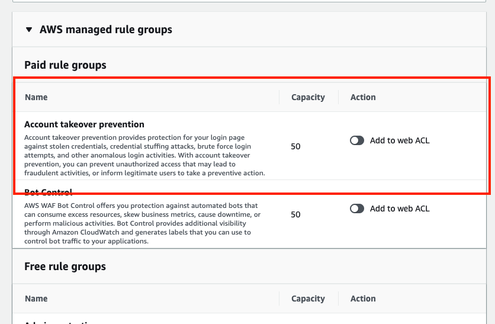Click Capacity column header in Paid rule groups
495x324 pixels.
(308, 97)
